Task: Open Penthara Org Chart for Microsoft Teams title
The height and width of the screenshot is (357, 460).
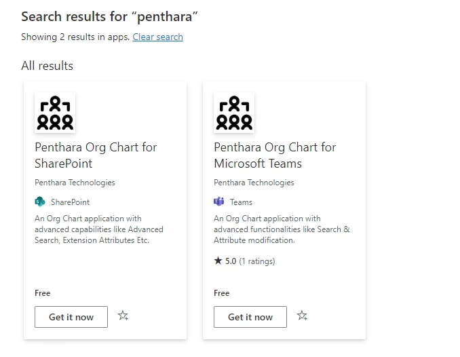Action: (x=275, y=155)
